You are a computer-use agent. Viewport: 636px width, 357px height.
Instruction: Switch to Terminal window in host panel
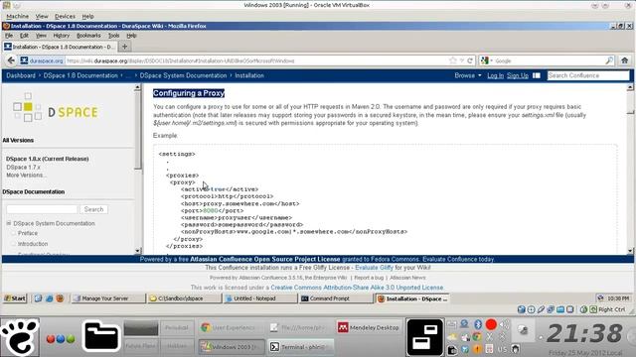(x=301, y=347)
